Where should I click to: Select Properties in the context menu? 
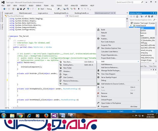(118, 106)
